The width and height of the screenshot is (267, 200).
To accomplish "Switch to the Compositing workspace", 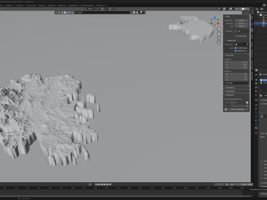I will [x=73, y=6].
